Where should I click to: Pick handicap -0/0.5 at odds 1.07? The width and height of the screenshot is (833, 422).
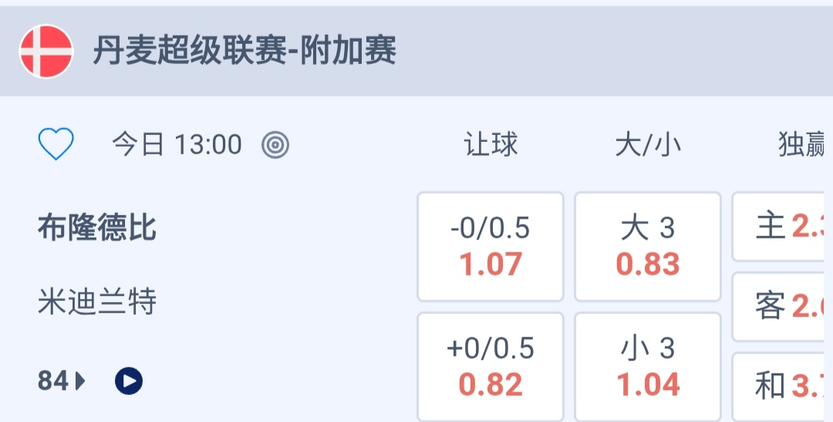coord(491,246)
